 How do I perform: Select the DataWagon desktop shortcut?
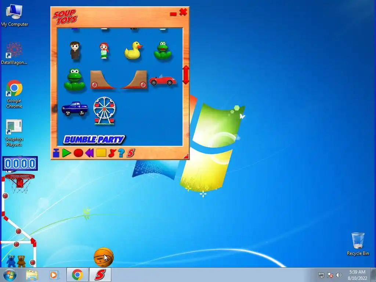pyautogui.click(x=14, y=53)
